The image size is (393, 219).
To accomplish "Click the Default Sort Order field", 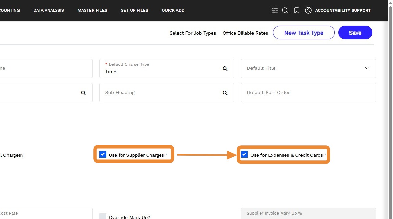I will [x=308, y=93].
